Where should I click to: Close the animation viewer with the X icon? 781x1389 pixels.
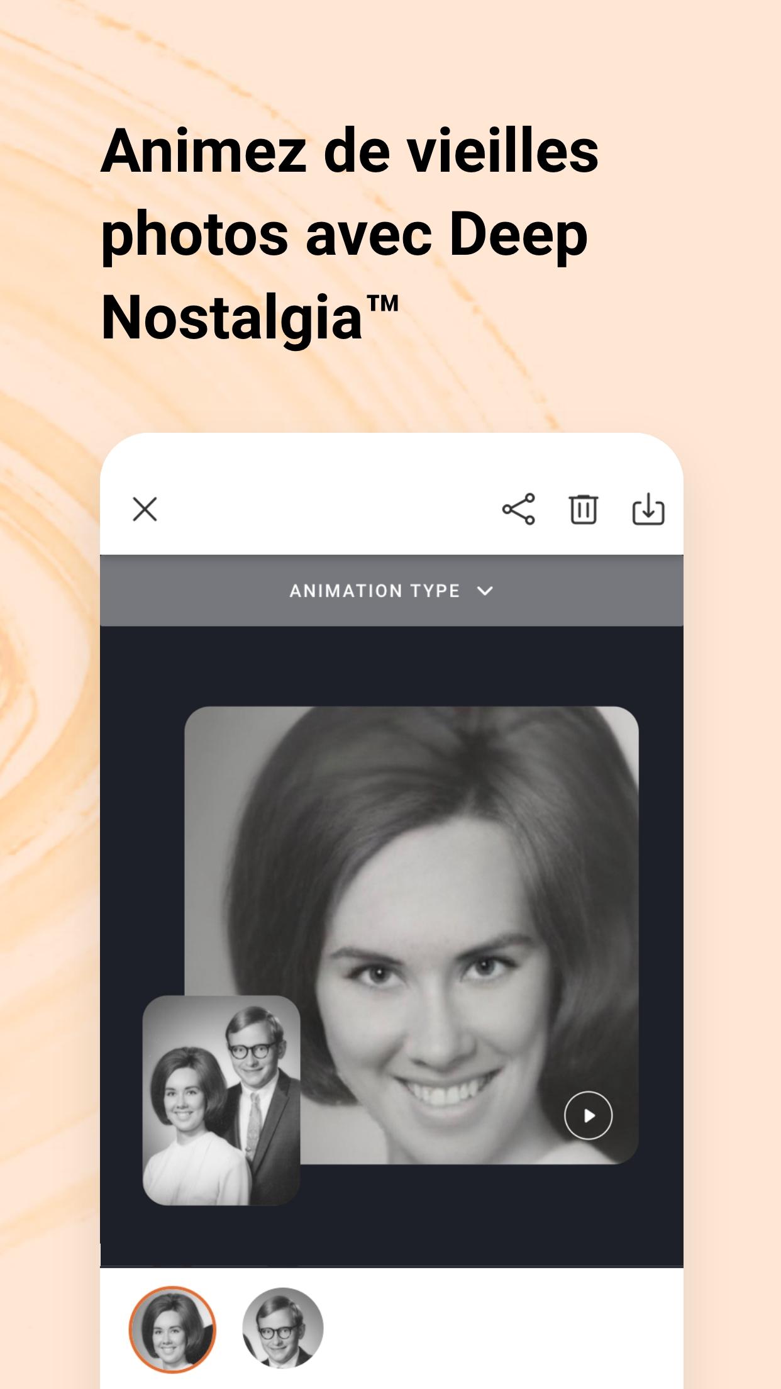coord(145,509)
